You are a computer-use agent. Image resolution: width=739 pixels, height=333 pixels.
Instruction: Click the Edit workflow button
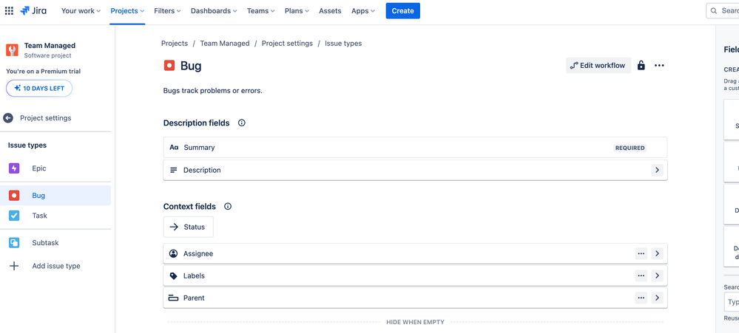click(598, 66)
